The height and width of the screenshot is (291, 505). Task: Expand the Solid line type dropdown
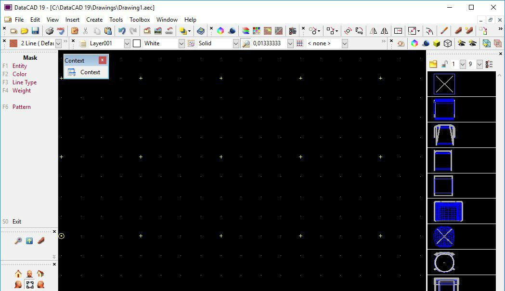236,43
